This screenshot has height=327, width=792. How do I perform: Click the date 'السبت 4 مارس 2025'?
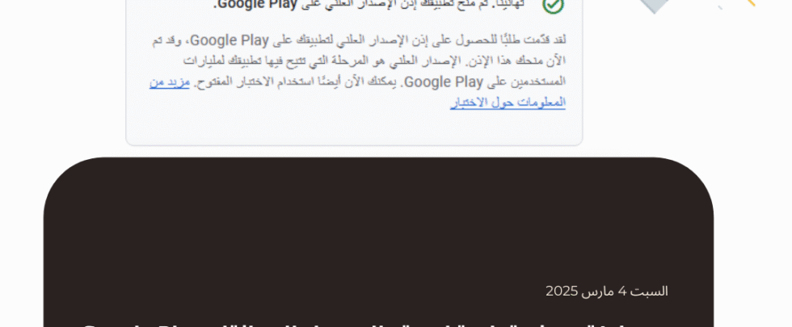point(607,291)
